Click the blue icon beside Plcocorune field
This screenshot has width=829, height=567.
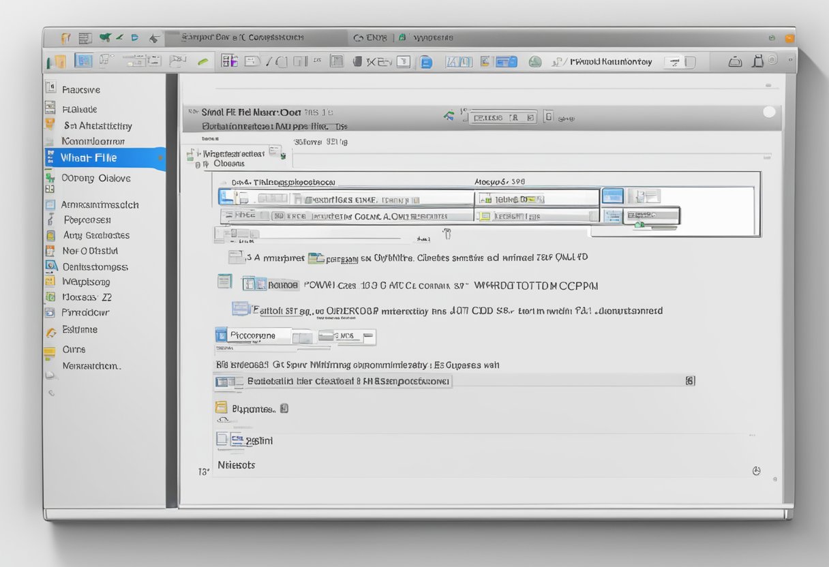[221, 335]
